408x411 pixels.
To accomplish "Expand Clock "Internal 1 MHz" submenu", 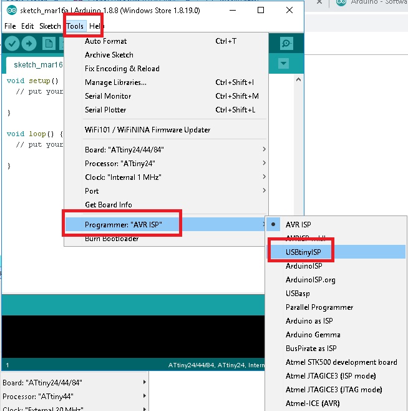I will point(166,177).
